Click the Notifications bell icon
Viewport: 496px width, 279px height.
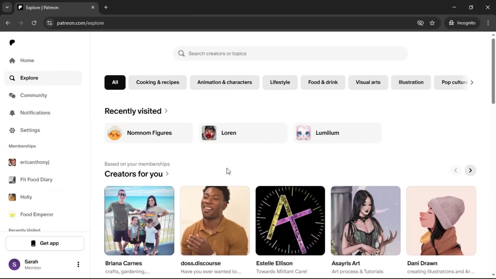(x=12, y=113)
